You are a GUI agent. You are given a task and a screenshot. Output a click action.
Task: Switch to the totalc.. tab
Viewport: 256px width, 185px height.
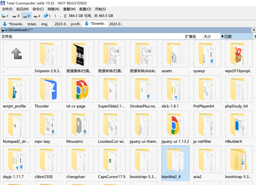[33, 24]
